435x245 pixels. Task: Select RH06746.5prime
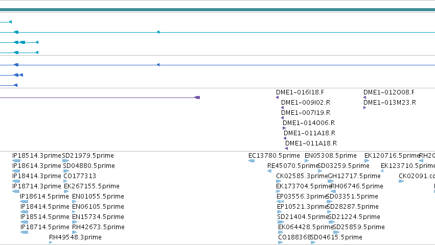pyautogui.click(x=357, y=186)
